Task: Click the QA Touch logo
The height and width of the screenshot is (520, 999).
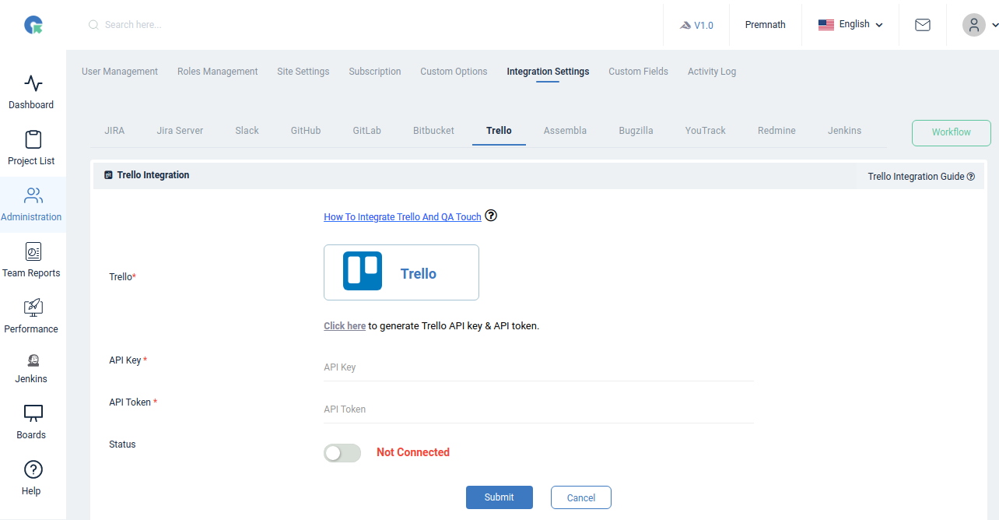Action: point(33,24)
